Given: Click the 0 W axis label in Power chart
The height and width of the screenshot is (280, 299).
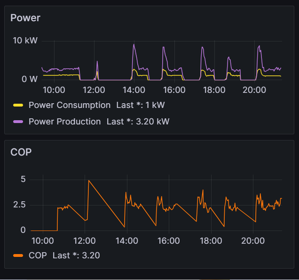Looking at the screenshot, I should coord(30,79).
